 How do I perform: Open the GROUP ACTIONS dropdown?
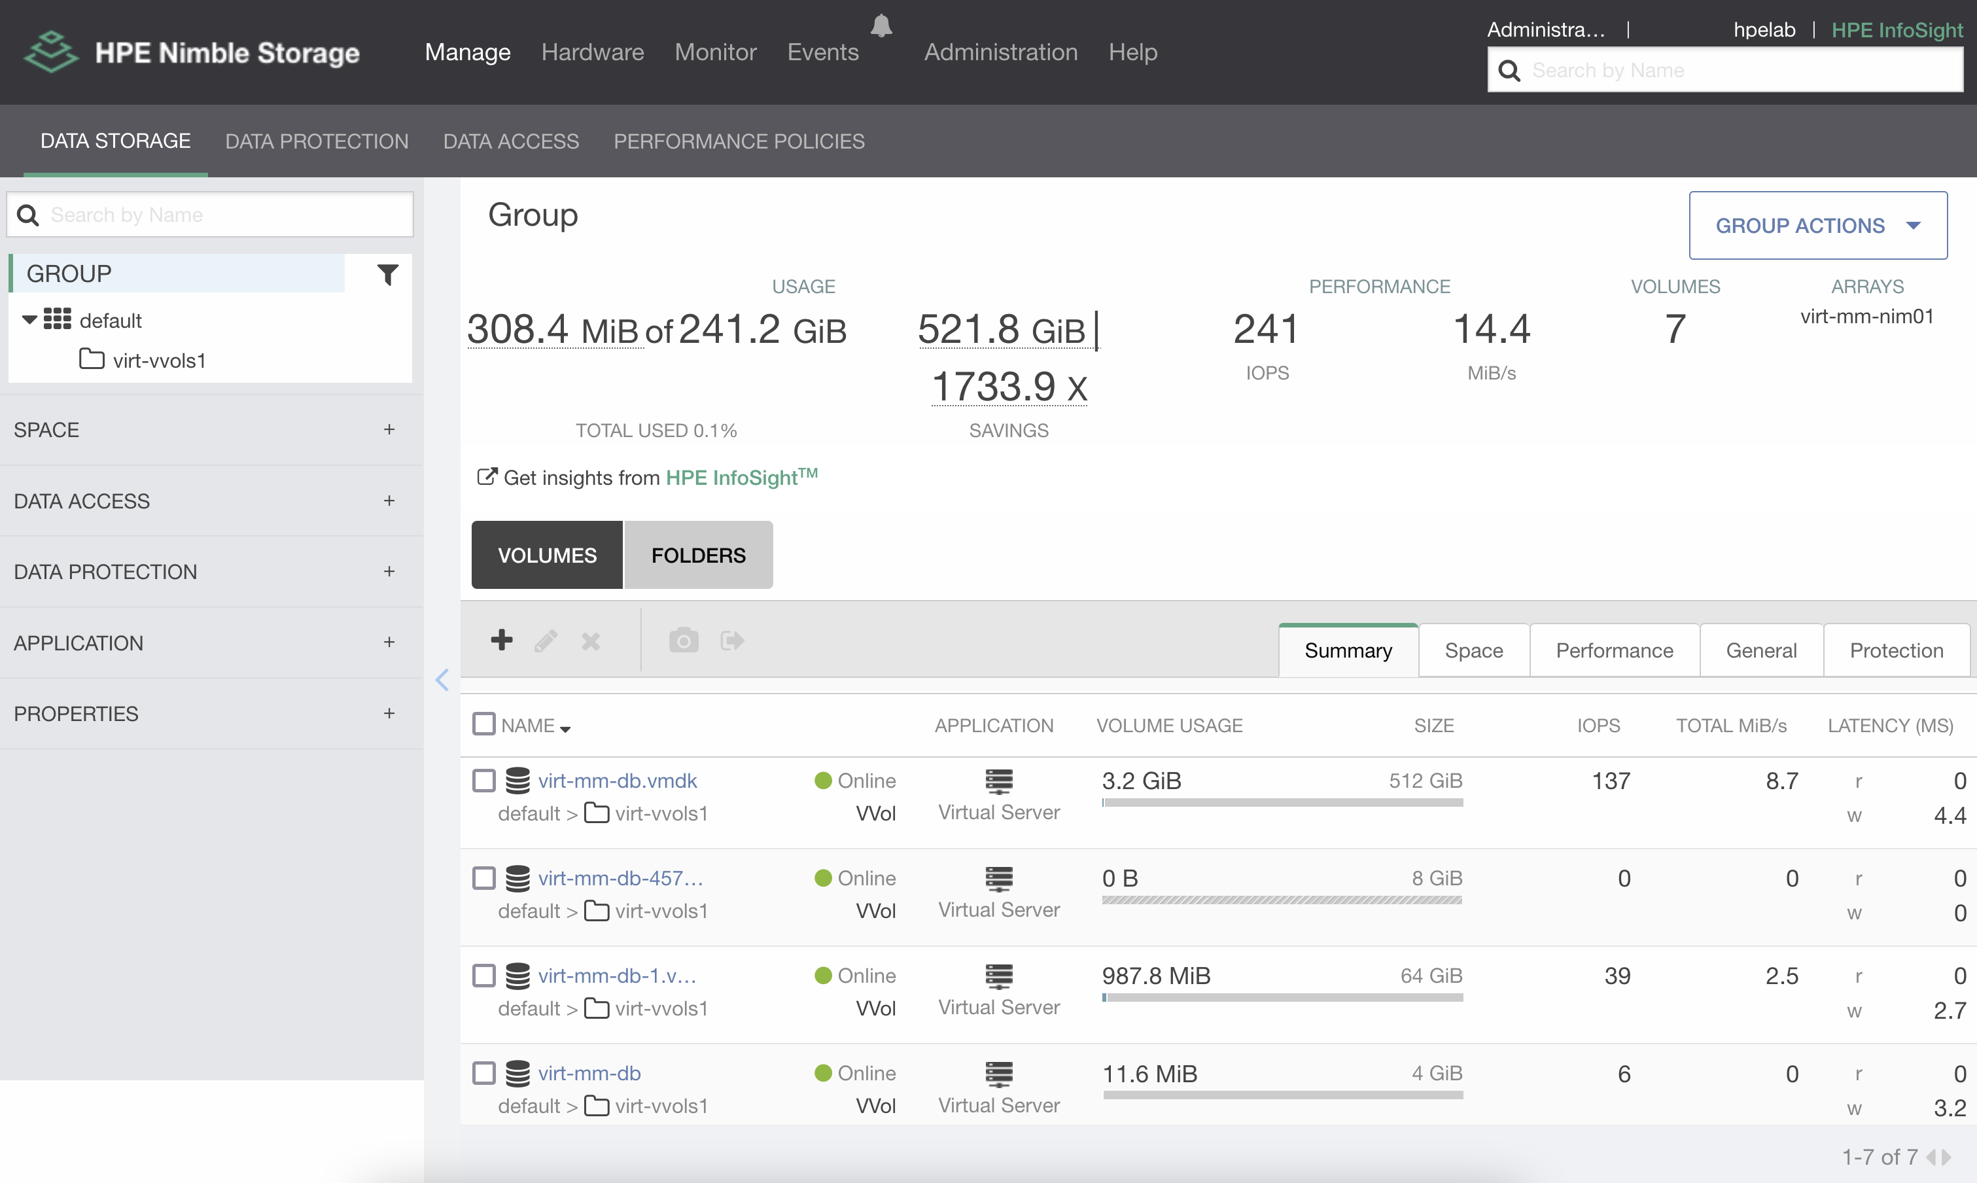tap(1817, 226)
